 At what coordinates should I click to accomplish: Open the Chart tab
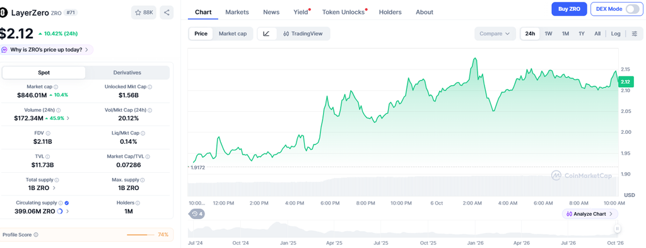point(203,12)
